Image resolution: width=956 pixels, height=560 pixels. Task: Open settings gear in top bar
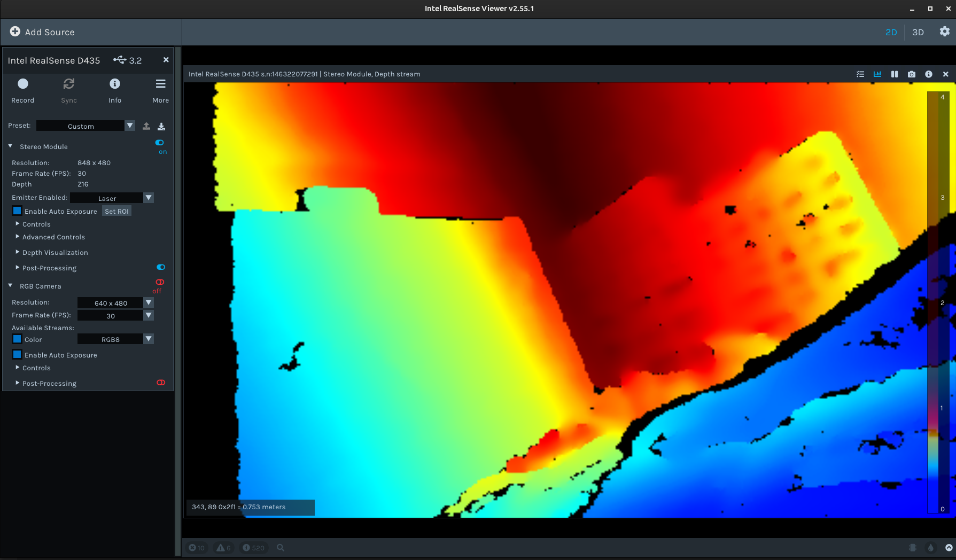pyautogui.click(x=945, y=32)
